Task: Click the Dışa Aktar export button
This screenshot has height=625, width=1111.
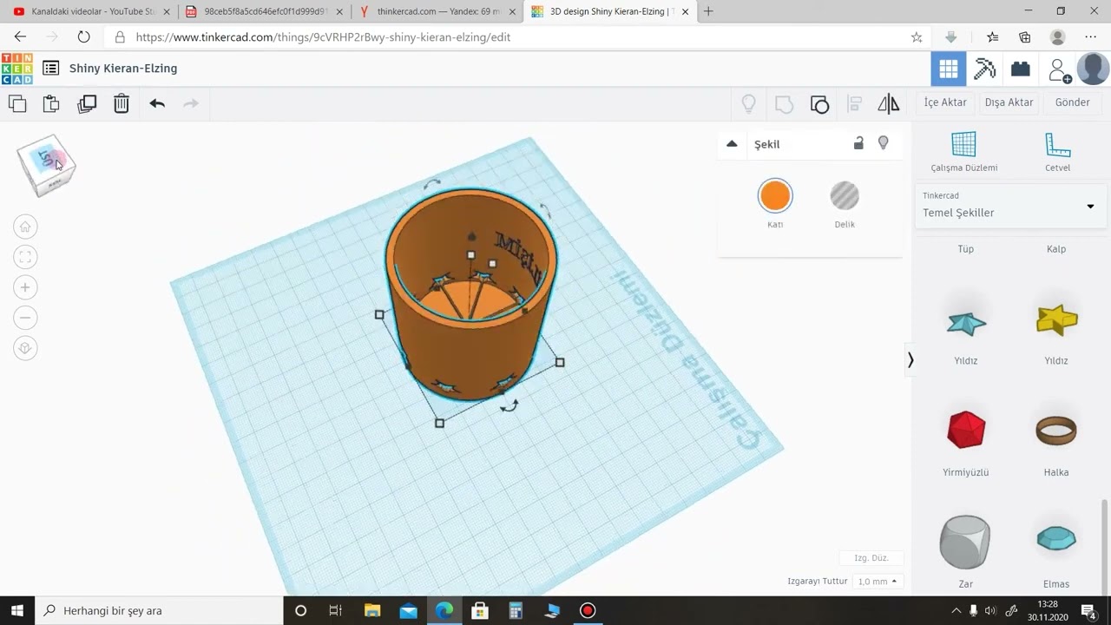Action: coord(1009,102)
